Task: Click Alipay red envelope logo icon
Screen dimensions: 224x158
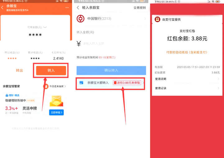Action: (157, 20)
